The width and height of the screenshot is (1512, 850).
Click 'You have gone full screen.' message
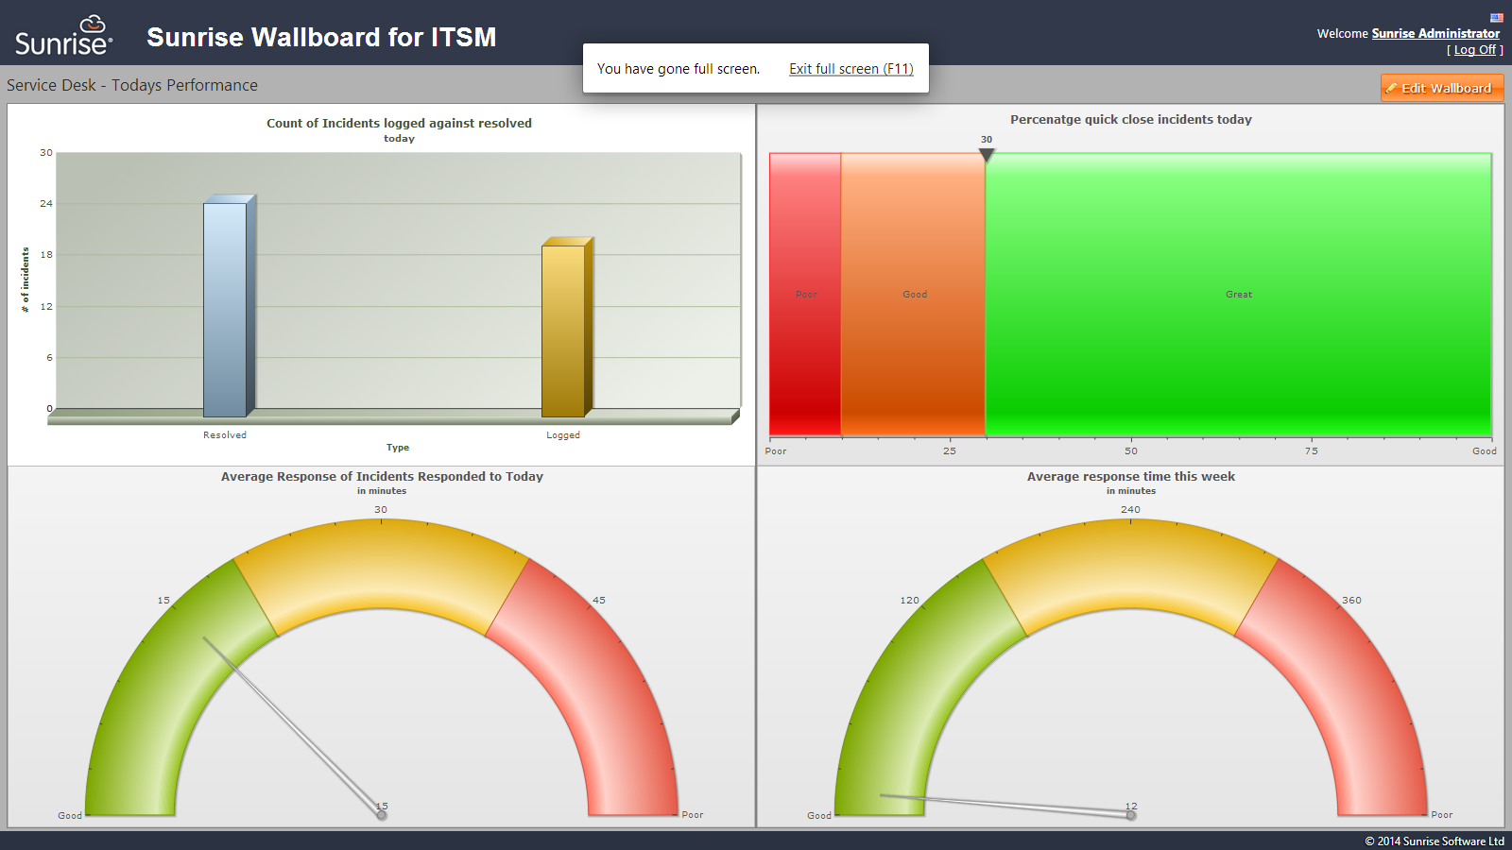click(x=679, y=69)
